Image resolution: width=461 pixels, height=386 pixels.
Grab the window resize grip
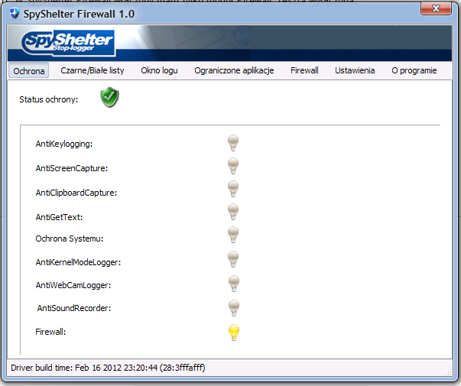pos(448,372)
